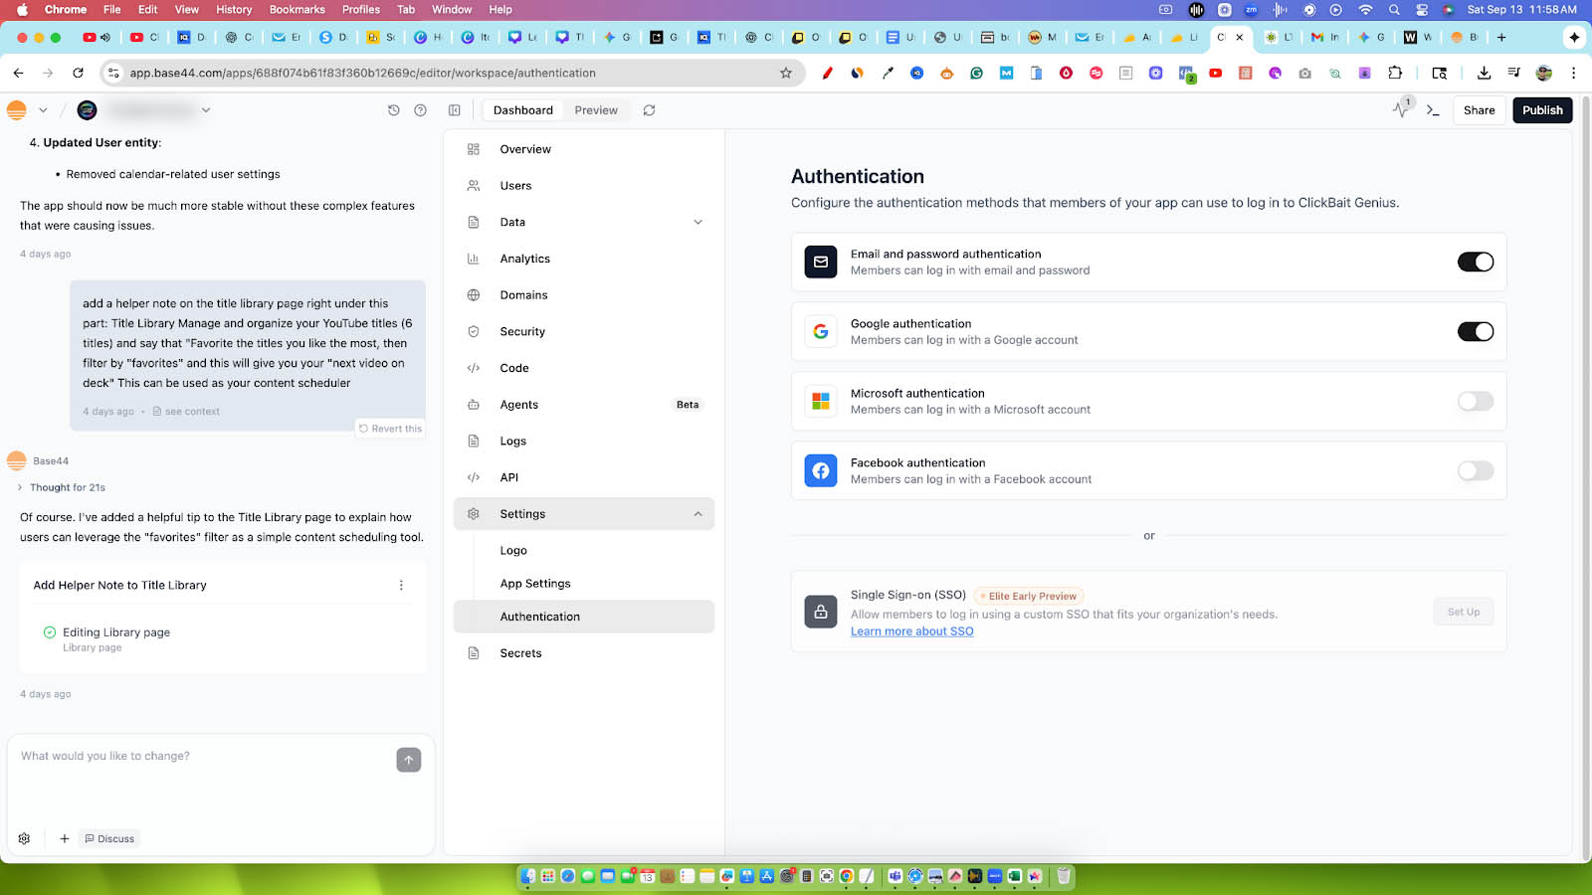Enable Facebook authentication
Viewport: 1592px width, 895px height.
pyautogui.click(x=1476, y=470)
